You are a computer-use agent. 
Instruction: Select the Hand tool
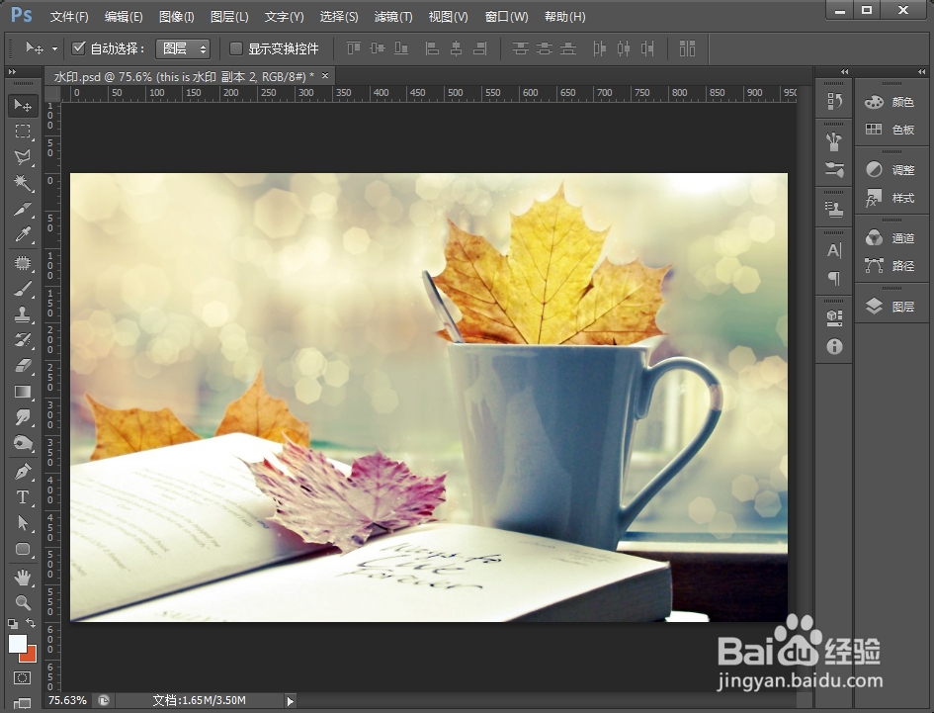coord(23,578)
